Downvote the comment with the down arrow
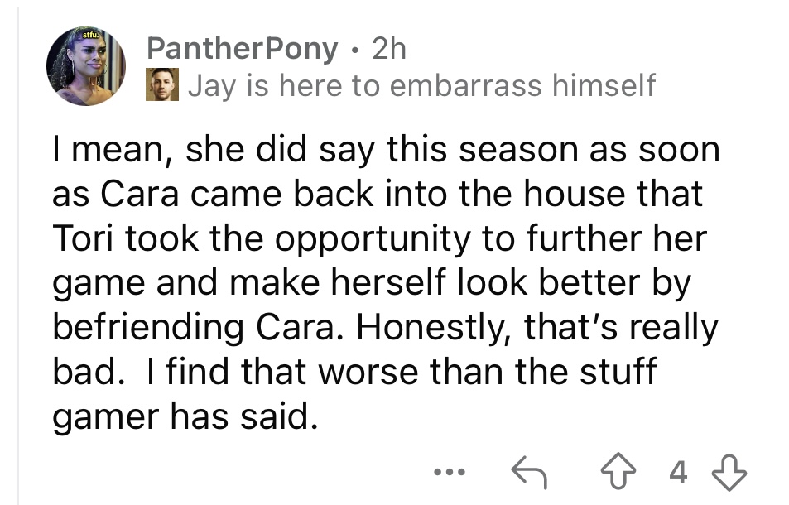Viewport: 789px width, 505px height. pyautogui.click(x=729, y=473)
